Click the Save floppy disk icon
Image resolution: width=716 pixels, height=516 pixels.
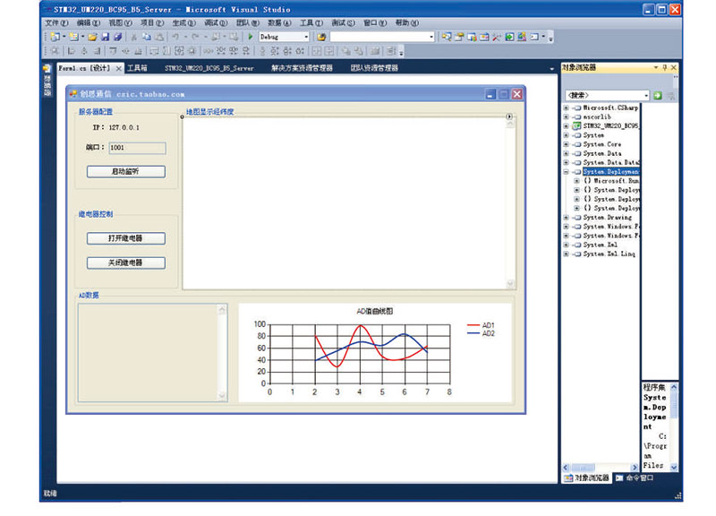point(105,37)
